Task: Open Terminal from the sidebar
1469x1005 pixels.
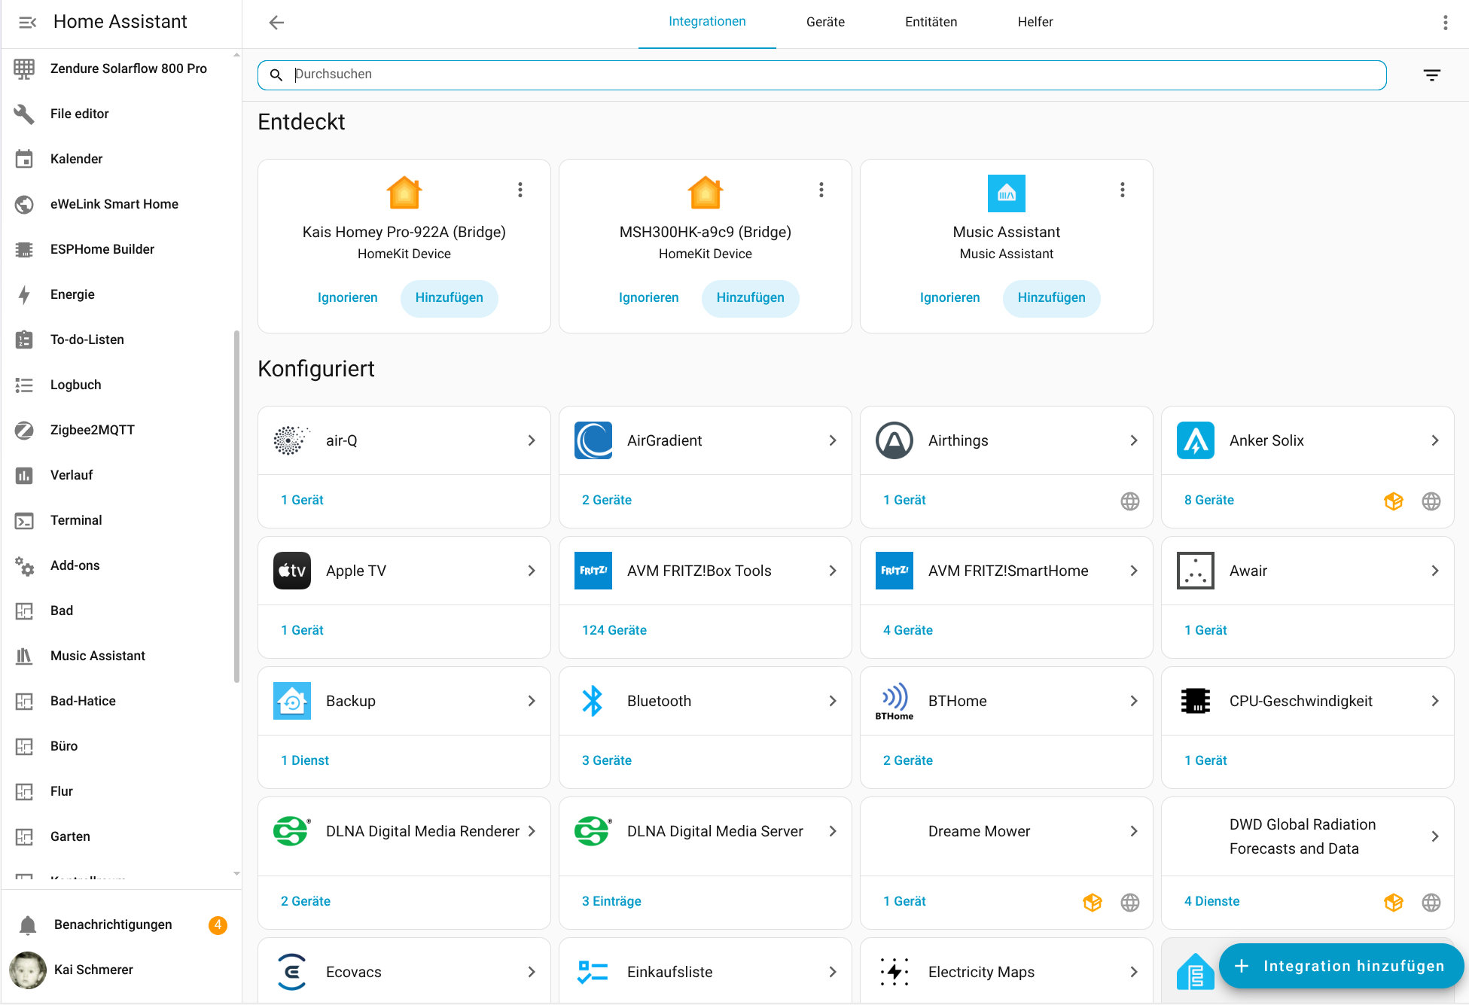Action: [x=120, y=520]
